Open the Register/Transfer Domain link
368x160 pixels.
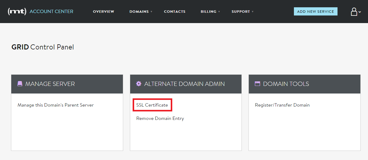pyautogui.click(x=282, y=105)
